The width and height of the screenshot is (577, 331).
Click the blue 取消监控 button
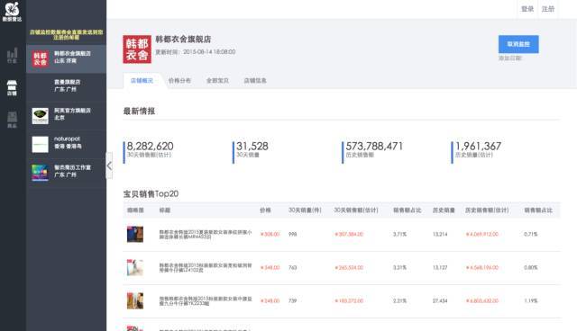click(518, 44)
